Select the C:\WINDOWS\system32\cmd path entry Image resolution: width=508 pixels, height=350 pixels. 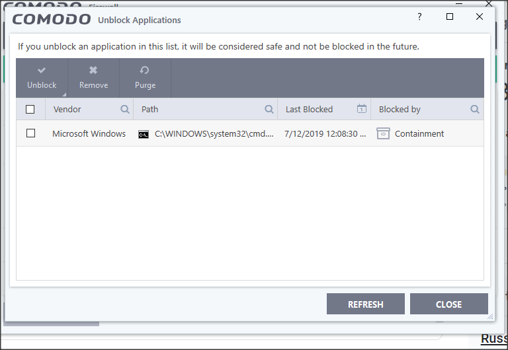pyautogui.click(x=214, y=134)
